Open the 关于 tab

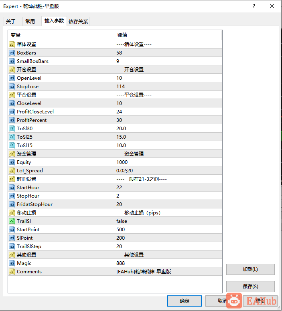pos(13,21)
